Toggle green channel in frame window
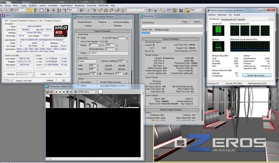 tap(60, 92)
